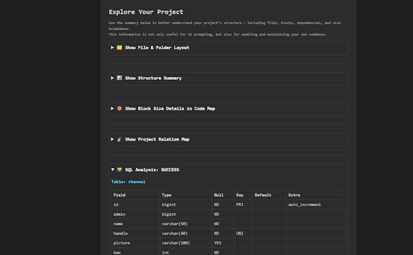Expand the Structure Summary disclosure arrow
This screenshot has width=413, height=255.
pos(112,78)
